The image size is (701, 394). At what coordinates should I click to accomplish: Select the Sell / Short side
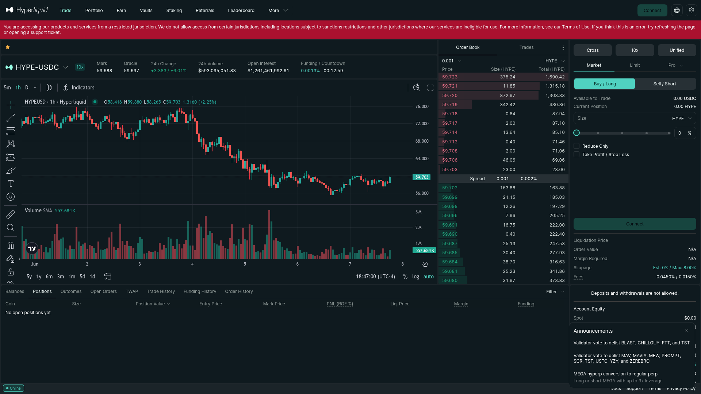pyautogui.click(x=665, y=84)
